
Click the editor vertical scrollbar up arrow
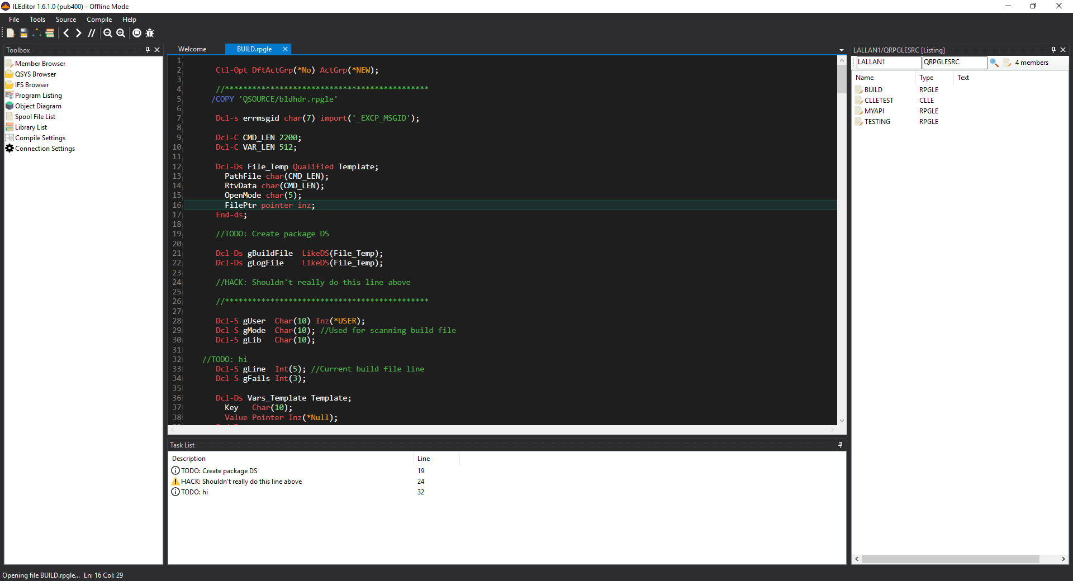842,60
